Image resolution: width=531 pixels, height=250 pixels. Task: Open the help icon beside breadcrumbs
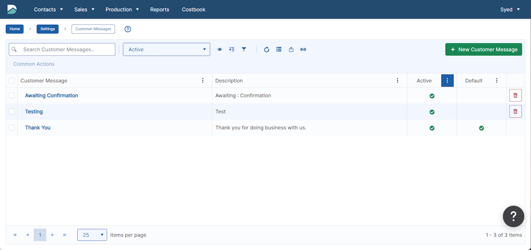(x=128, y=29)
